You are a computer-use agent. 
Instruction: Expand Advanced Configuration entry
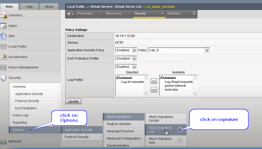coord(124,138)
